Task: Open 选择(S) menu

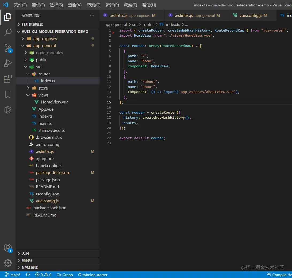Action: pos(56,5)
